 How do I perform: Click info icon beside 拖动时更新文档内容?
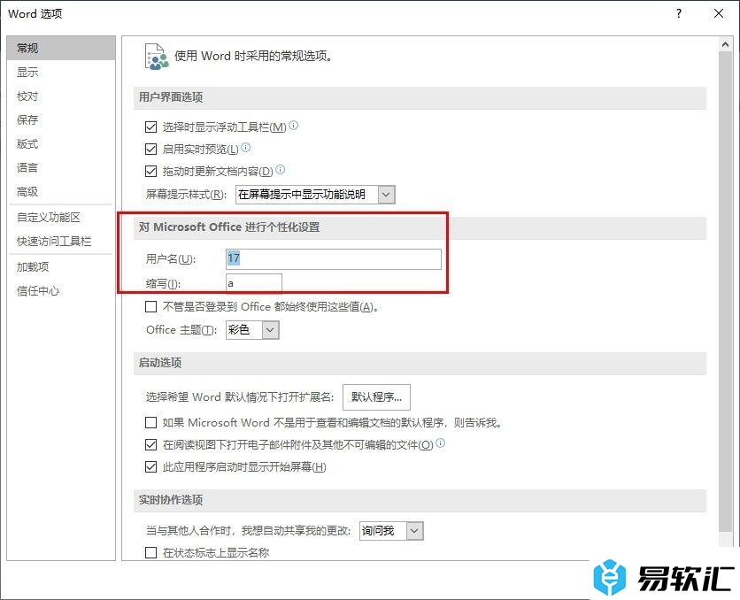tap(281, 170)
